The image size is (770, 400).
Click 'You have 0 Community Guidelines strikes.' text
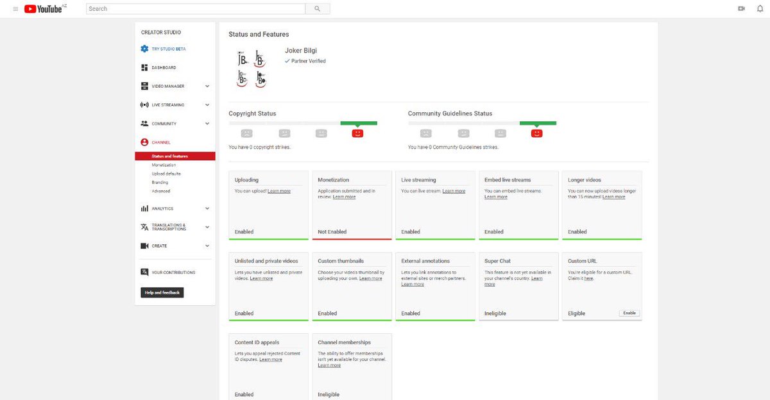(453, 147)
